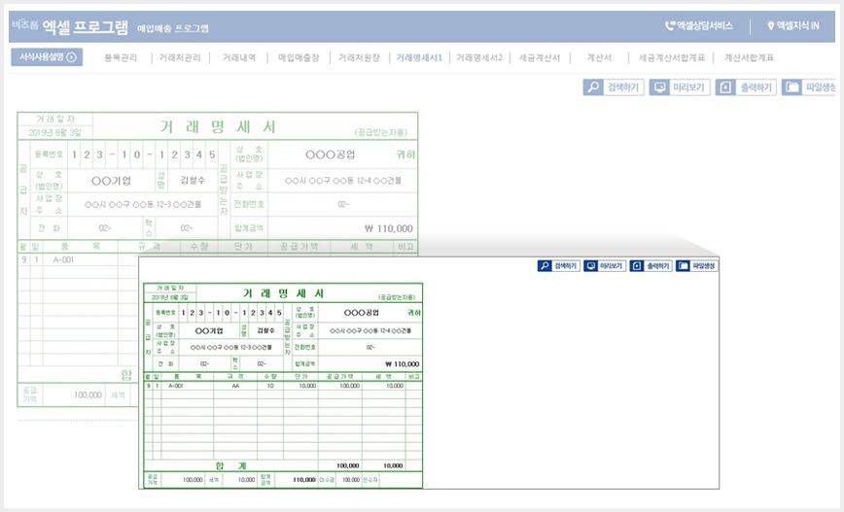This screenshot has width=844, height=512.
Task: Open the 세금계산서합계표 tab
Action: tap(672, 57)
